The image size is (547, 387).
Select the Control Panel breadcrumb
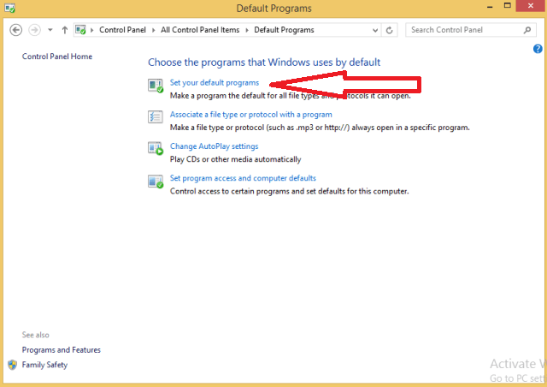(x=122, y=30)
